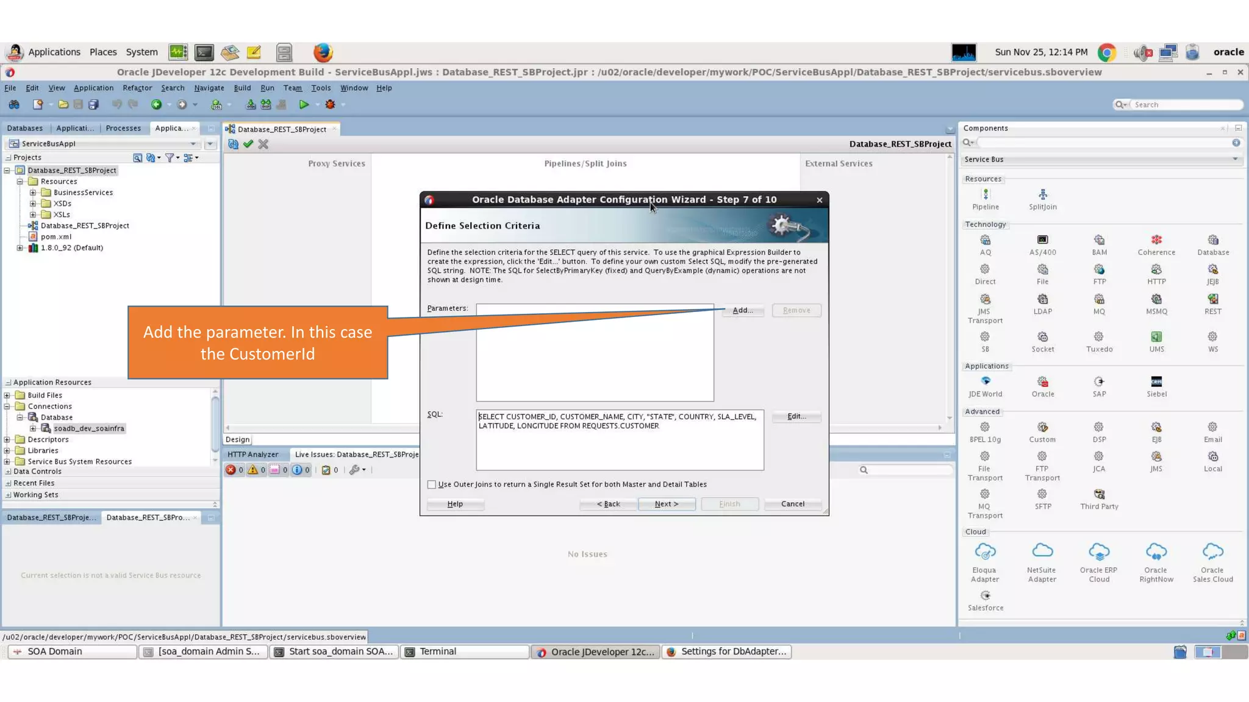Viewport: 1249px width, 702px height.
Task: Click the Edit... SQL button
Action: [796, 416]
